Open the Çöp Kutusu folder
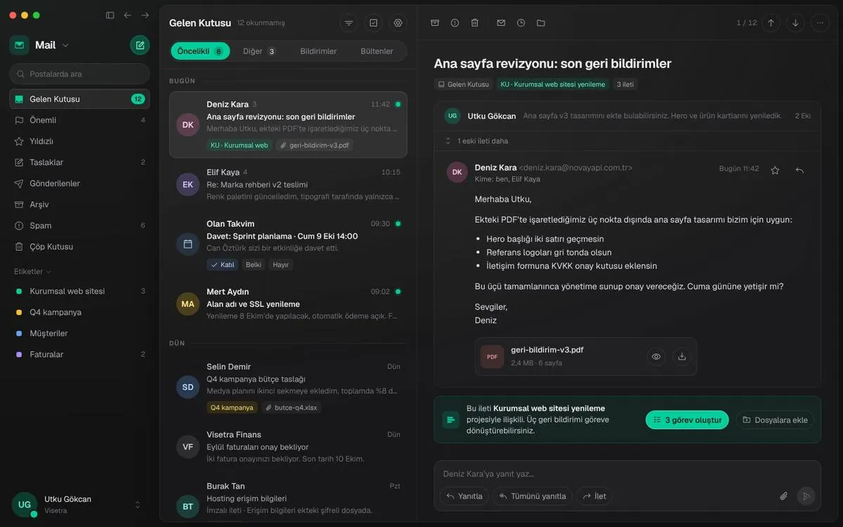This screenshot has width=843, height=527. point(79,247)
